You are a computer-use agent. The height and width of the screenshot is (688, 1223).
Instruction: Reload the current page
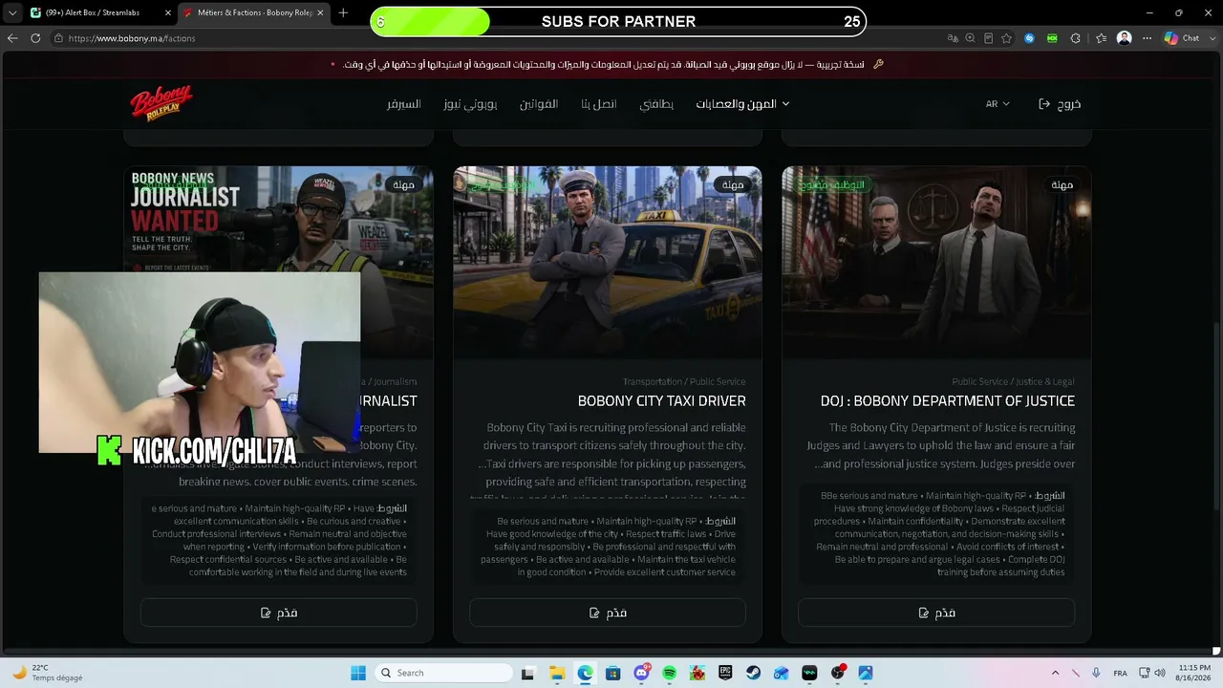click(35, 38)
